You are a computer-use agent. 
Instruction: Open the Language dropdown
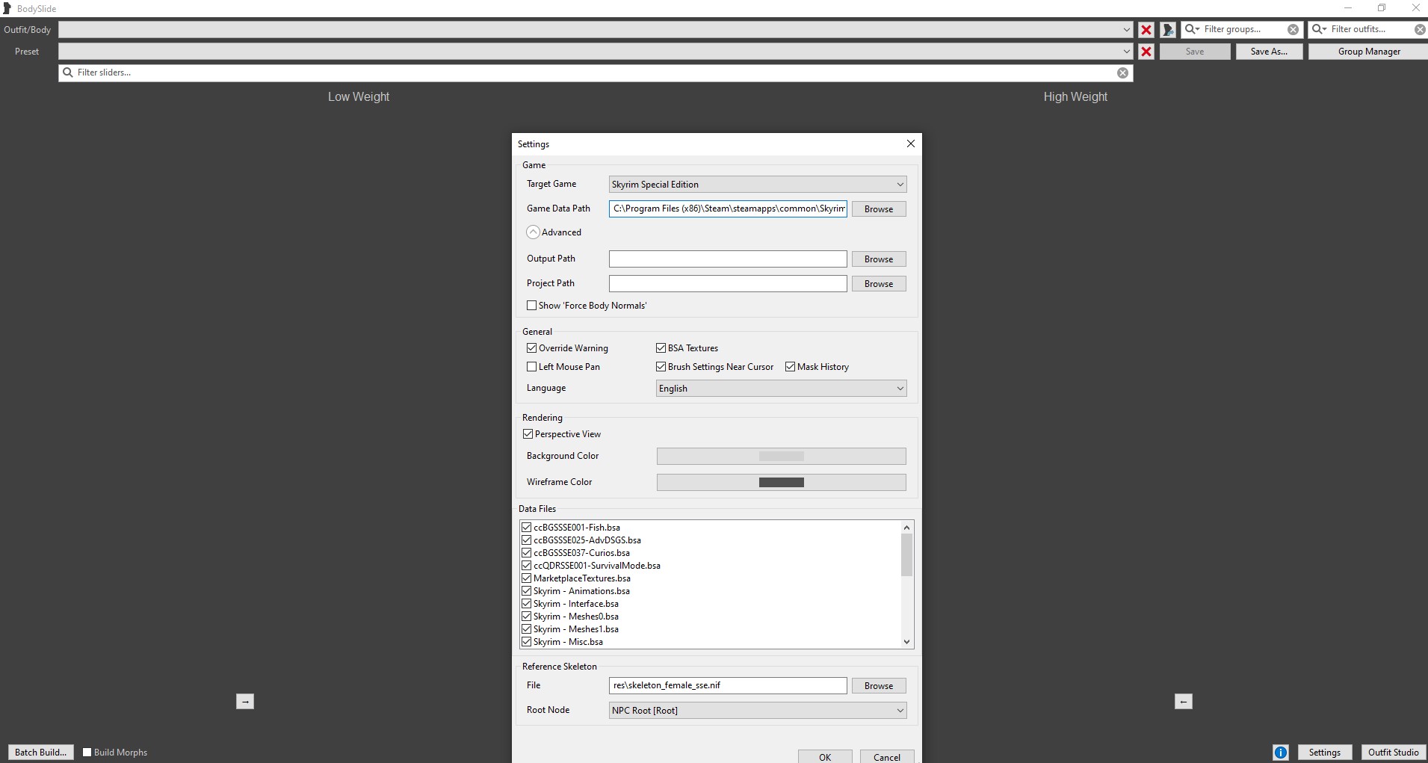(x=782, y=389)
